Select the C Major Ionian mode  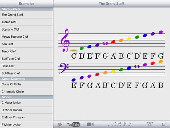click(x=27, y=103)
